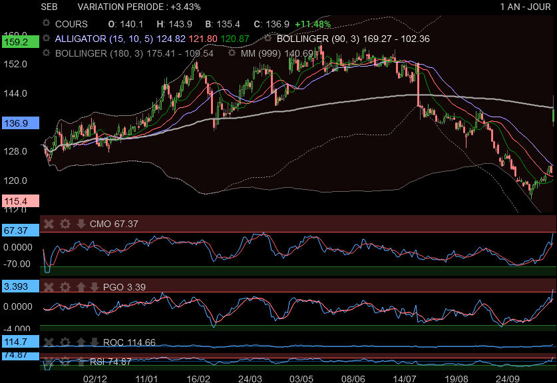Click the 03/05 date axis label
The width and height of the screenshot is (557, 383).
pyautogui.click(x=301, y=378)
